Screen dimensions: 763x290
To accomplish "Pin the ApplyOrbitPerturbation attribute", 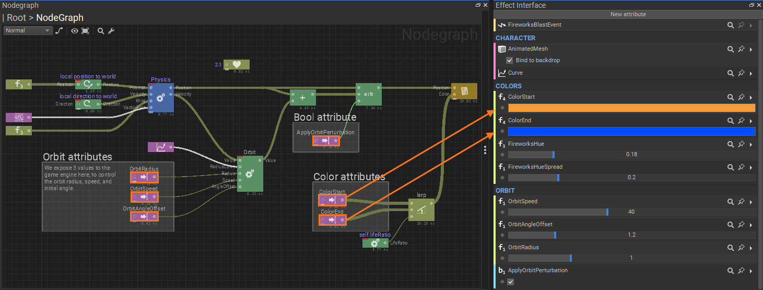I will click(741, 271).
